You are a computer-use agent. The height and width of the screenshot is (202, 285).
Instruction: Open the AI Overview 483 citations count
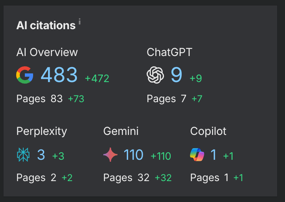click(59, 75)
